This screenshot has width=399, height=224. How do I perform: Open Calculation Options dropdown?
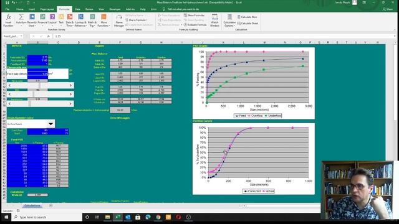(229, 21)
